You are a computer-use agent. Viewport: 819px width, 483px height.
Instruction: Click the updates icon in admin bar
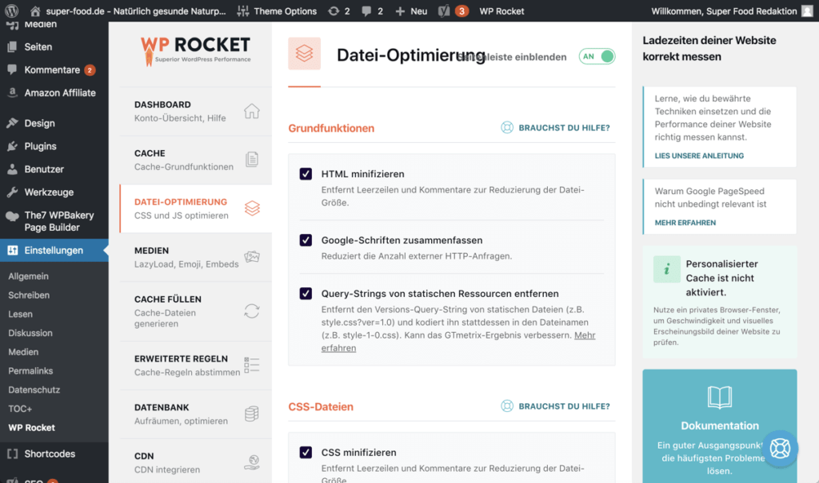(334, 11)
